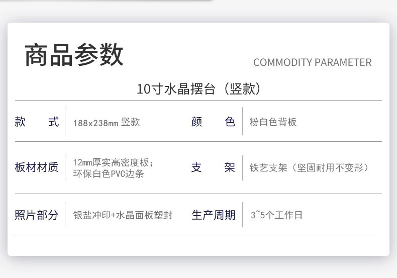Click the 商品参数 heading
This screenshot has width=397, height=278.
74,55
